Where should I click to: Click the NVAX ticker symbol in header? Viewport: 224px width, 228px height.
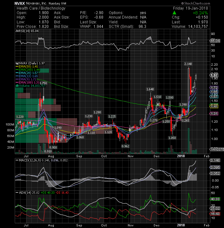20,3
